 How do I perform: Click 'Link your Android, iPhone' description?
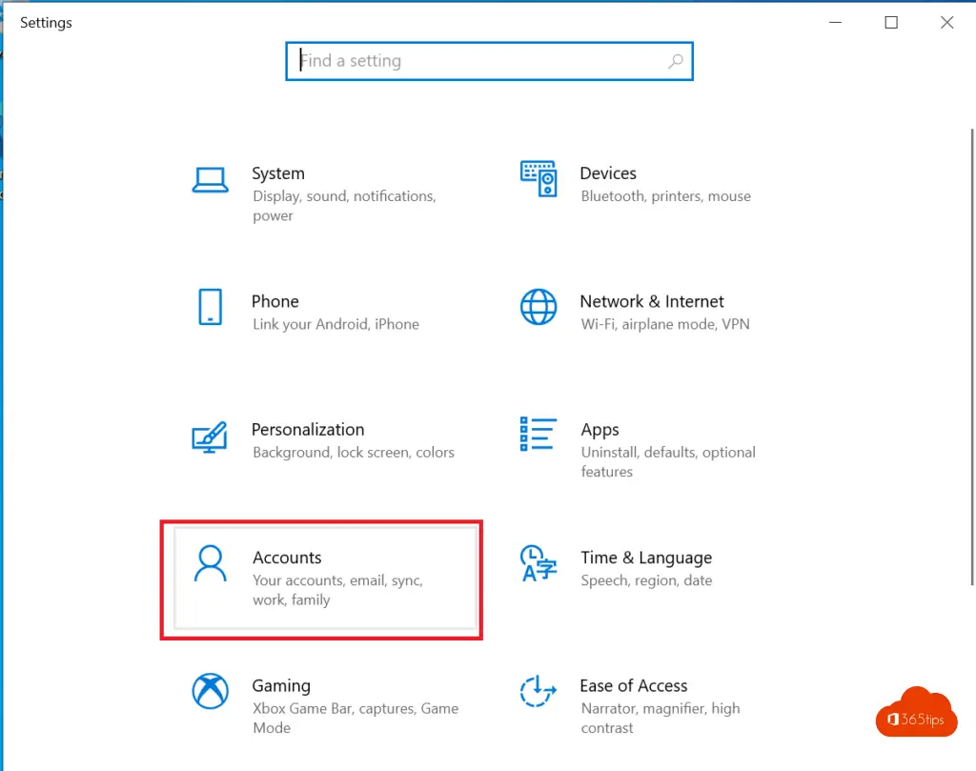(x=335, y=325)
